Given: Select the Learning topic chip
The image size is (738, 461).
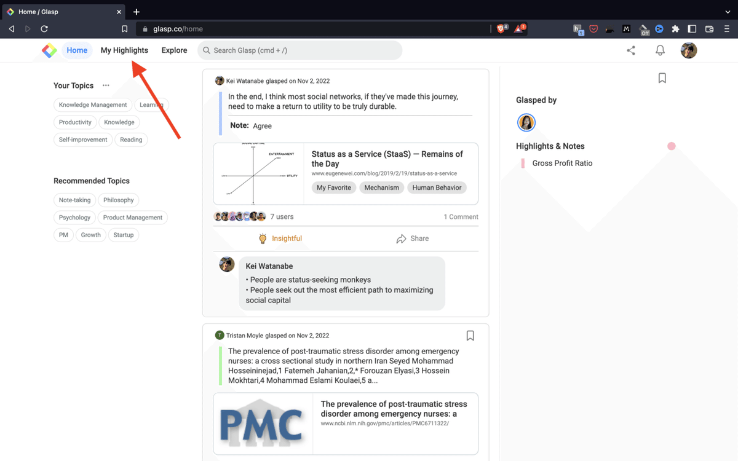Looking at the screenshot, I should coord(151,105).
